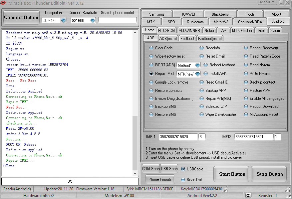This screenshot has width=292, height=199.
Task: Open the ROOT(ADB) Method1 dropdown
Action: coord(197,65)
